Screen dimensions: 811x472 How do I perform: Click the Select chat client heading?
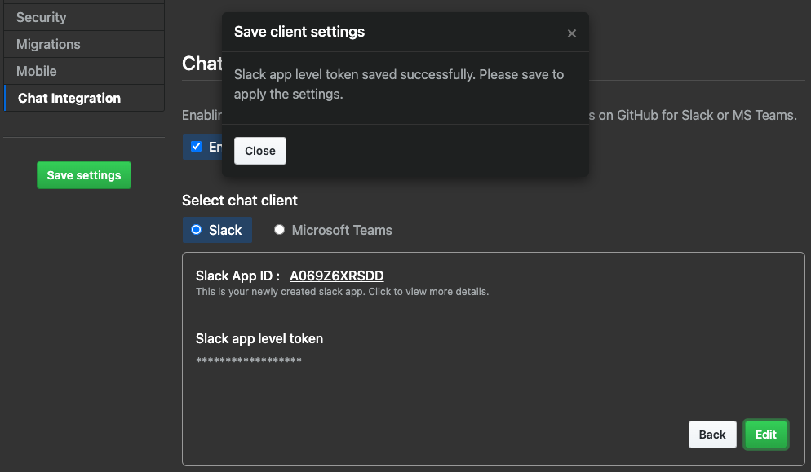point(240,201)
